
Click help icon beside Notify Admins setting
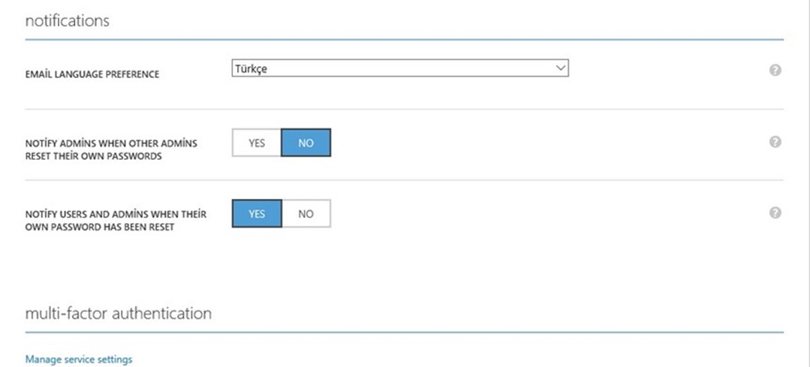775,142
